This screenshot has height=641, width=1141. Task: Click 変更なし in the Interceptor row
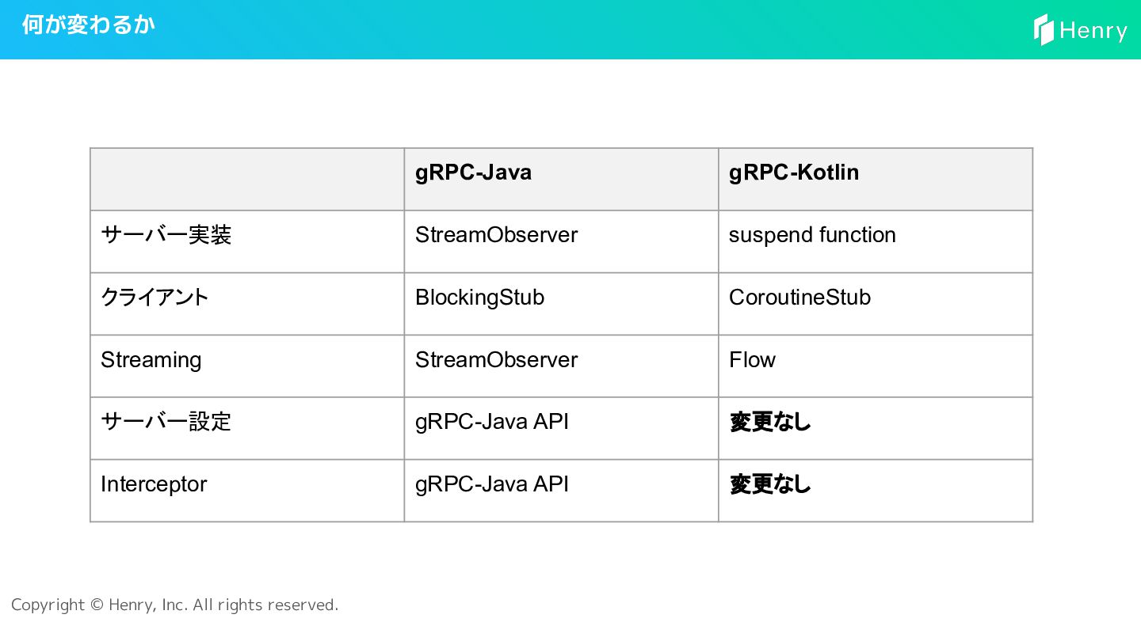click(x=769, y=484)
